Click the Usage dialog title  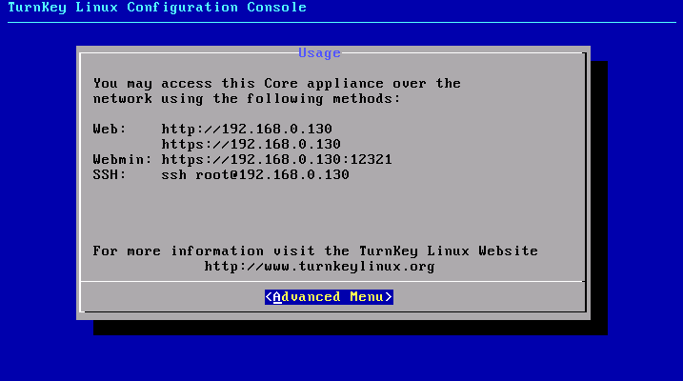coord(319,53)
